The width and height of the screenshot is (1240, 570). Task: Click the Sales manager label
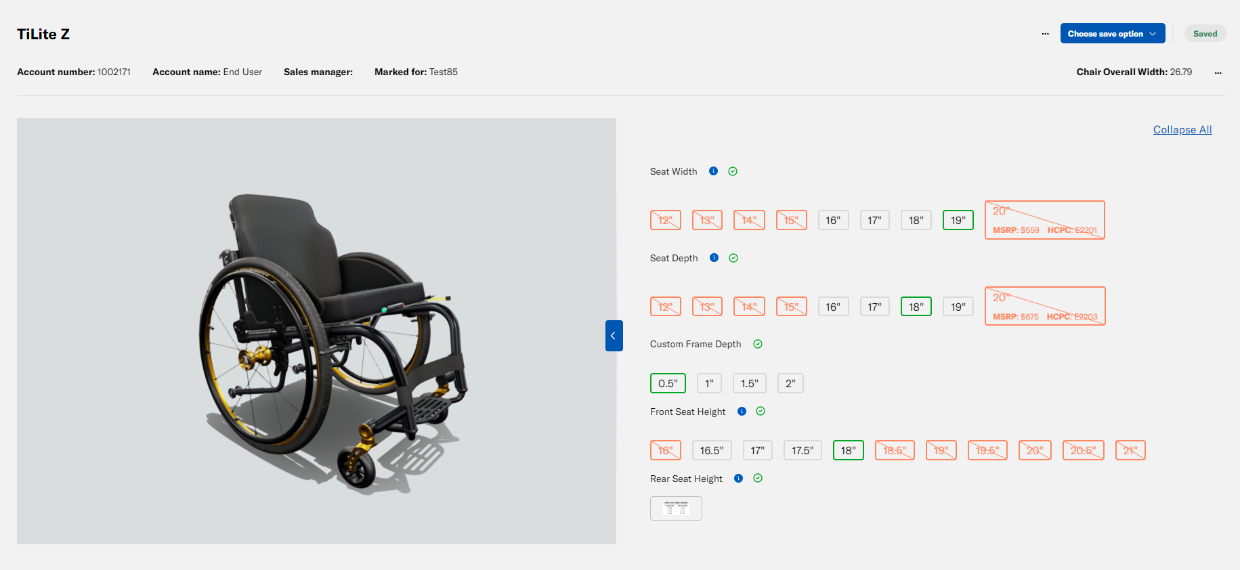point(318,72)
